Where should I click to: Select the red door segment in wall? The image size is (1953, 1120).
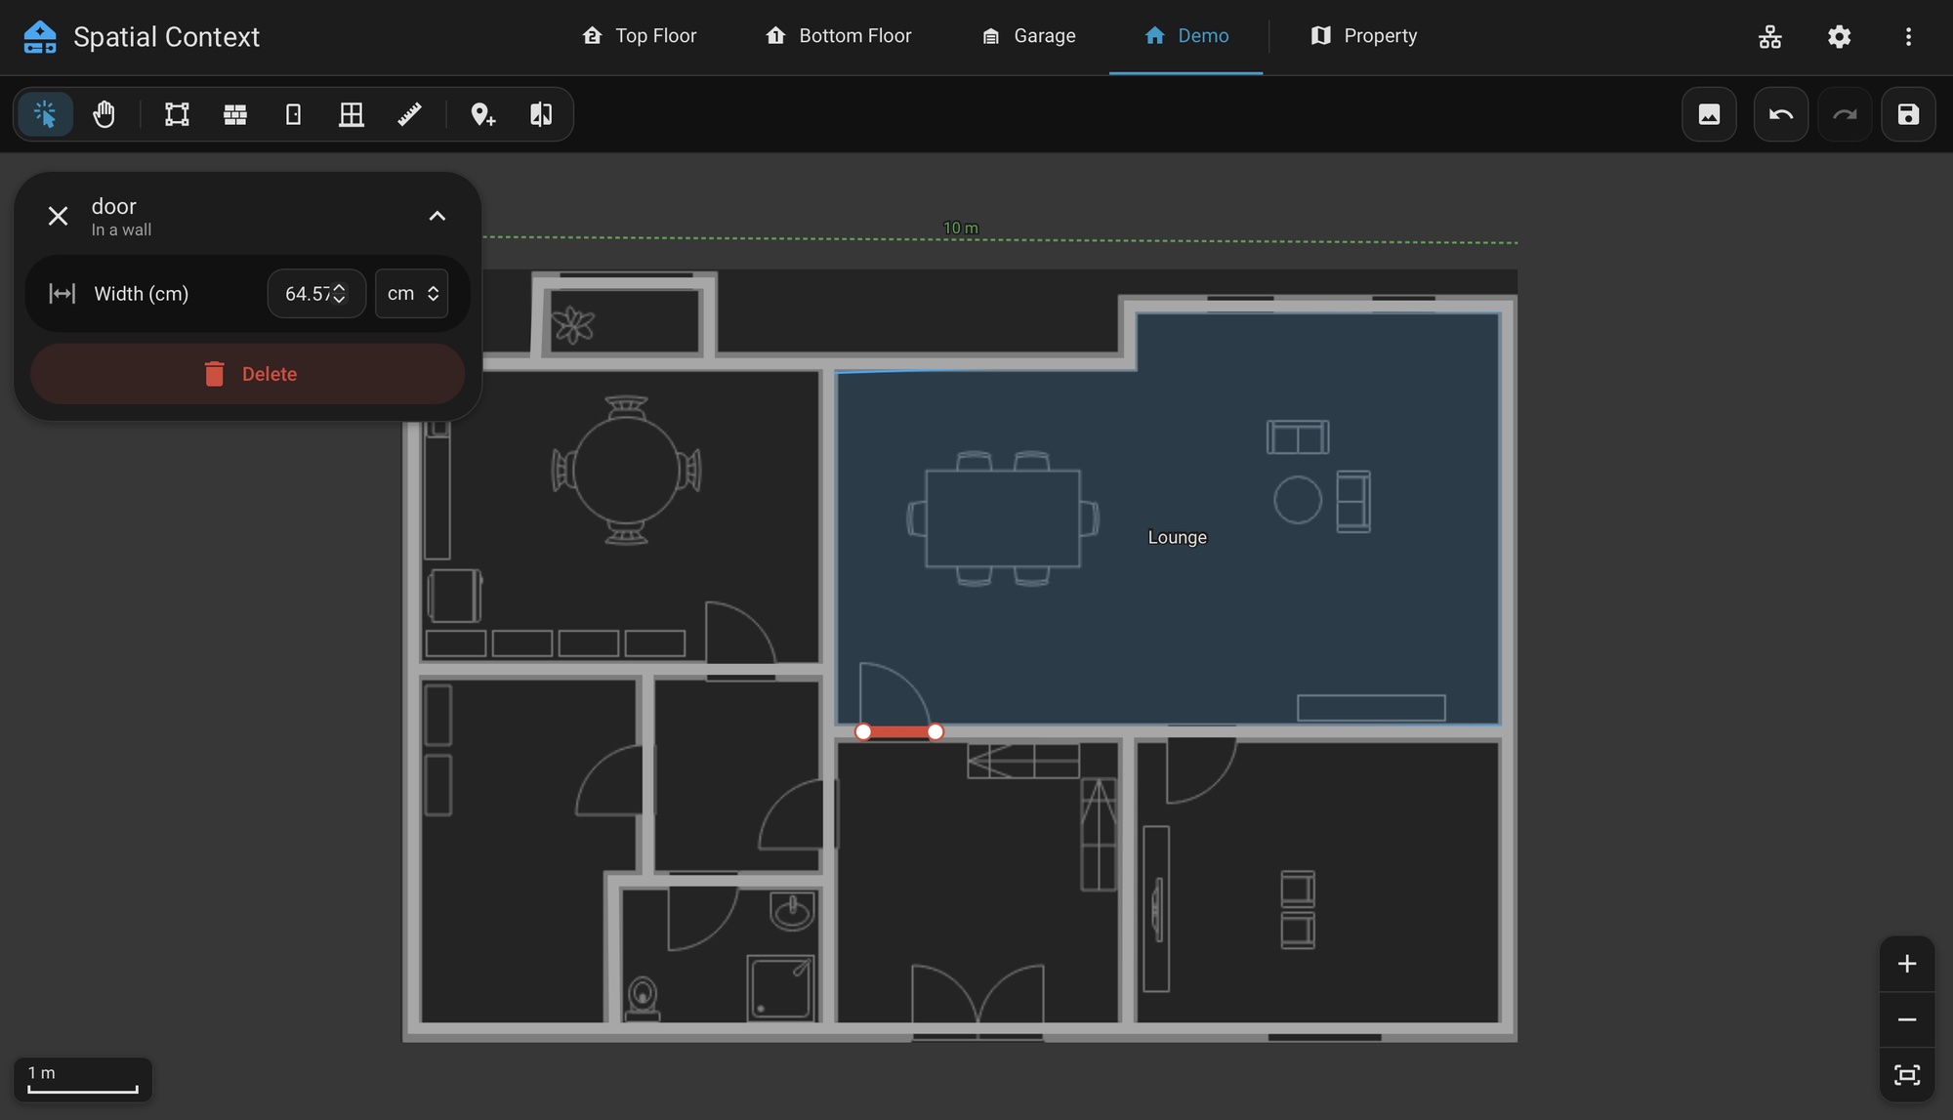(899, 732)
